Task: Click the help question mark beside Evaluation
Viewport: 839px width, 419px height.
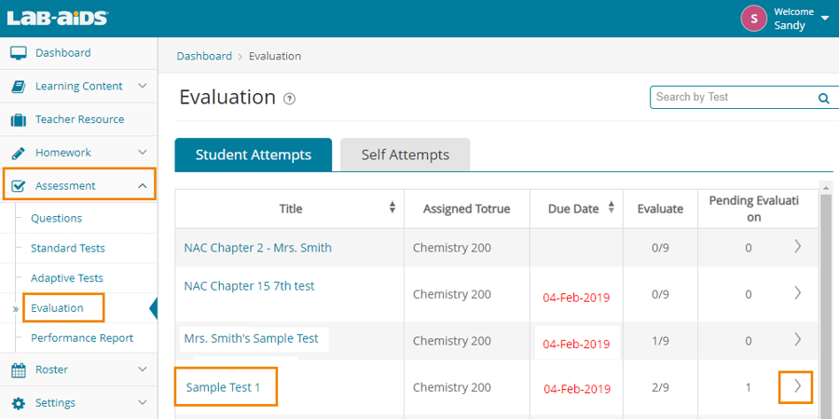Action: coord(289,99)
